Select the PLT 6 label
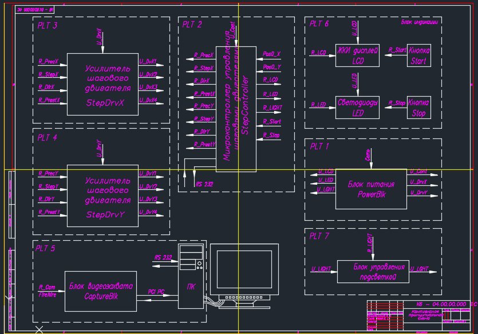 click(319, 23)
